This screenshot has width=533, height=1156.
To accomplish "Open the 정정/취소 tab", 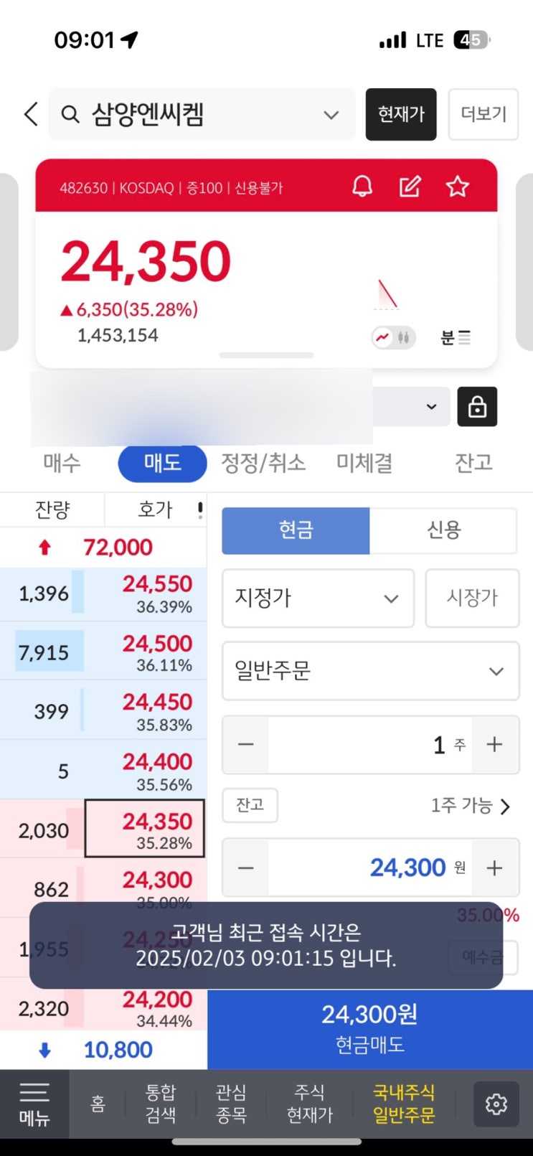I will click(x=263, y=463).
